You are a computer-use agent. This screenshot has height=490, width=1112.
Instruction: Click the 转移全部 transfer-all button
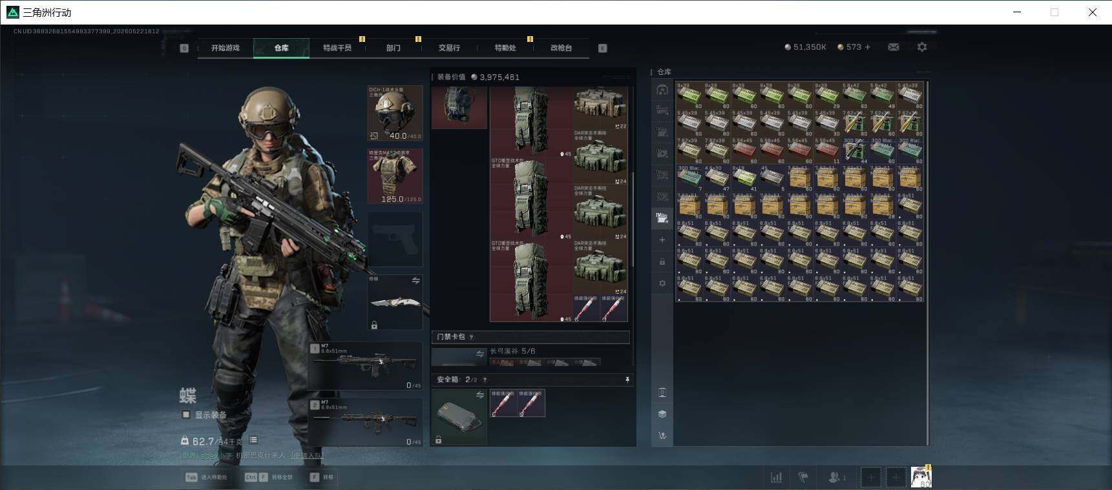269,477
